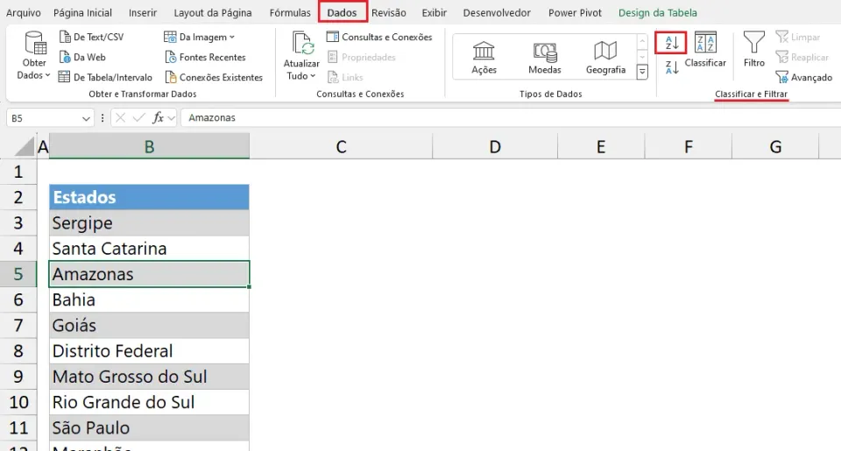Select column B header
841x451 pixels.
(x=149, y=146)
